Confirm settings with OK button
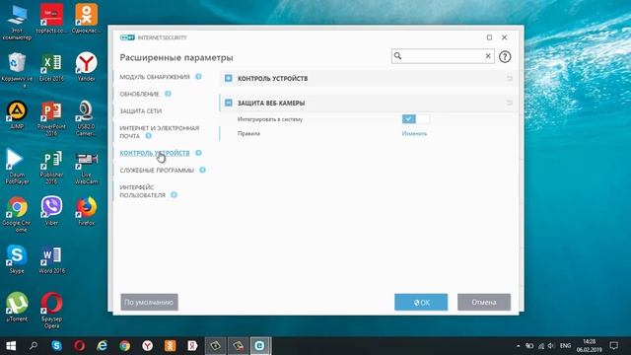The width and height of the screenshot is (631, 355). pyautogui.click(x=421, y=302)
